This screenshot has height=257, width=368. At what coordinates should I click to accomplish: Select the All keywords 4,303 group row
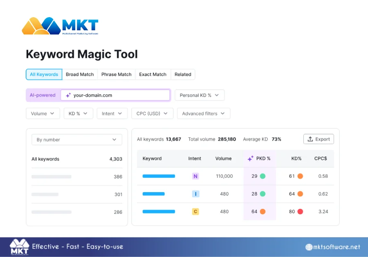[77, 159]
